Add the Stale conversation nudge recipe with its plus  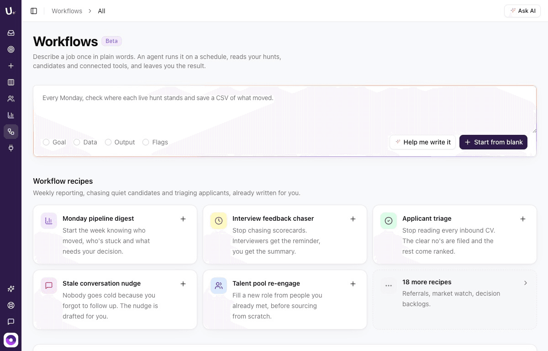[183, 284]
